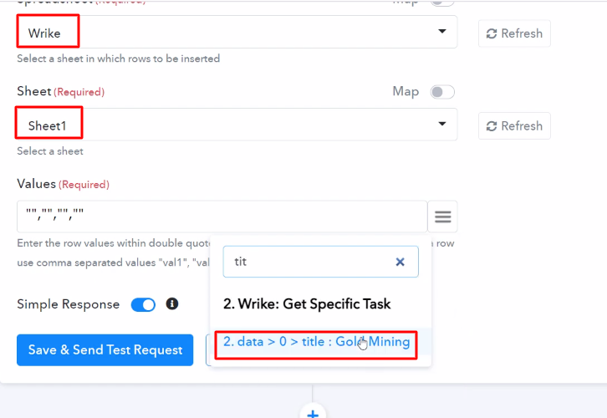This screenshot has height=418, width=607.
Task: Open the Spreadsheet dropdown showing Wrike
Action: 237,32
